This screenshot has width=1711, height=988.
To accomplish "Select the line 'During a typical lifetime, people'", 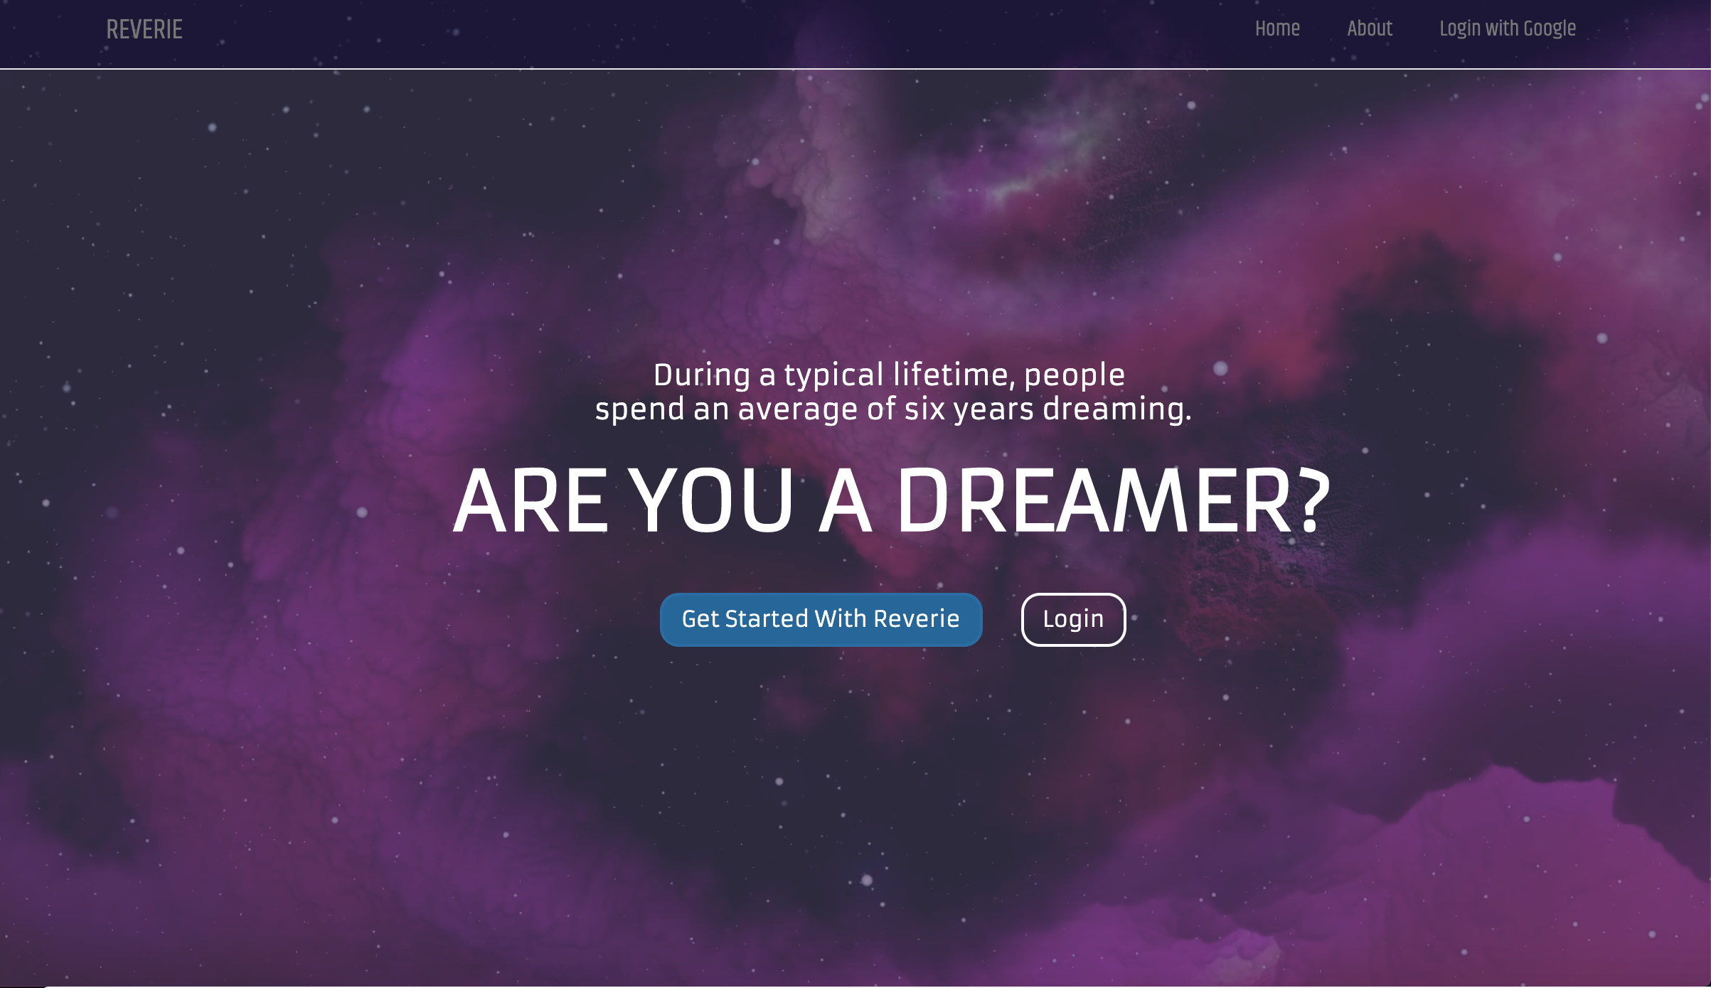I will (x=889, y=375).
